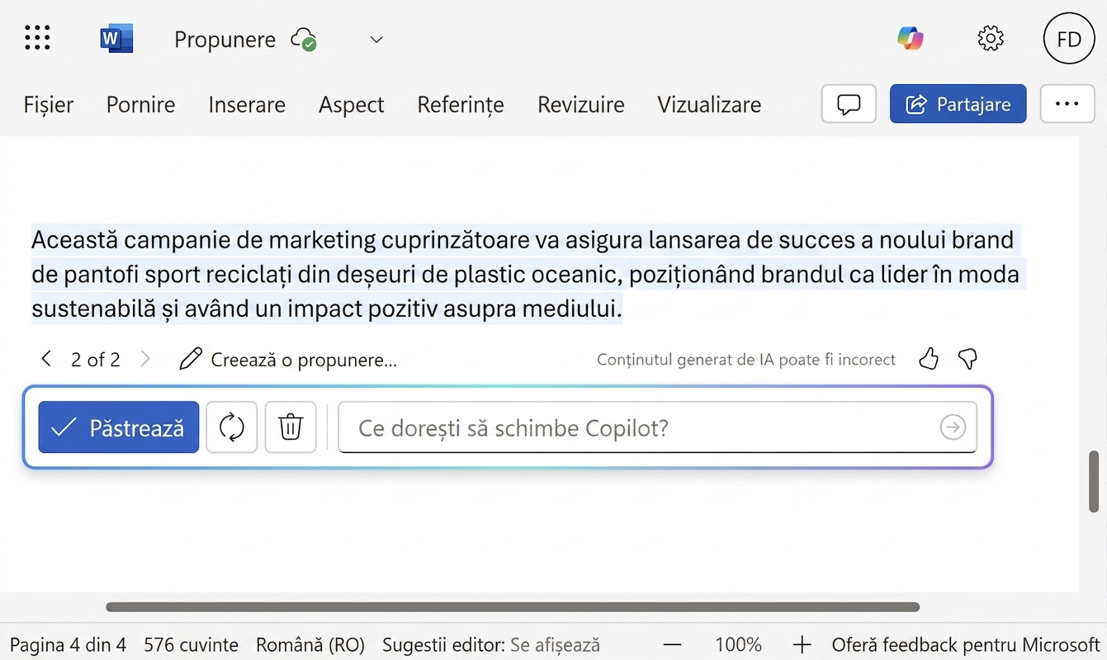Expand the document title dropdown chevron
The height and width of the screenshot is (660, 1107).
tap(376, 40)
